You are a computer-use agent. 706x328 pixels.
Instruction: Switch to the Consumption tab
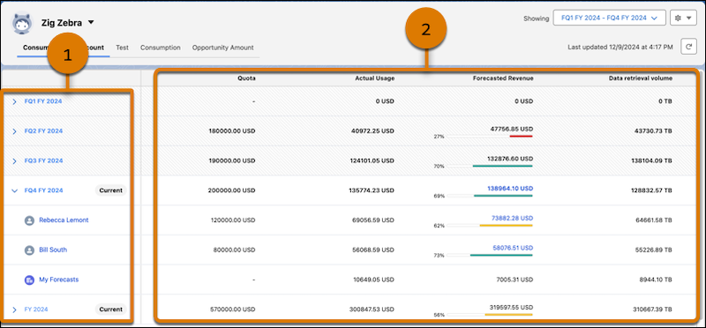(161, 48)
